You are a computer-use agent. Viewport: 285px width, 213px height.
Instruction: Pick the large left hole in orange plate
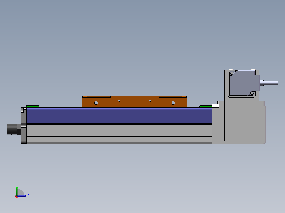[x=96, y=103]
